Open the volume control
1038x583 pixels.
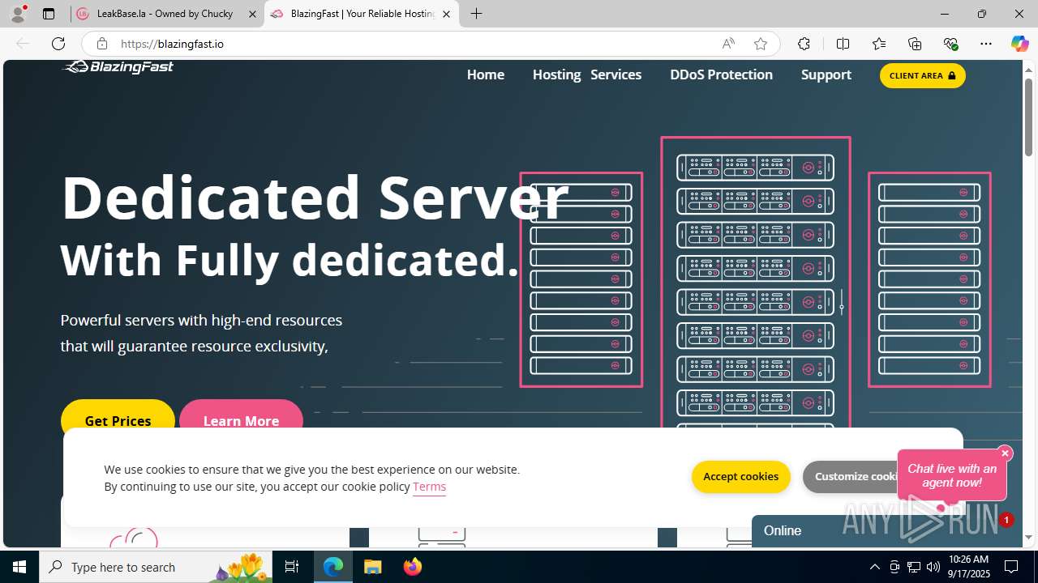pos(933,567)
